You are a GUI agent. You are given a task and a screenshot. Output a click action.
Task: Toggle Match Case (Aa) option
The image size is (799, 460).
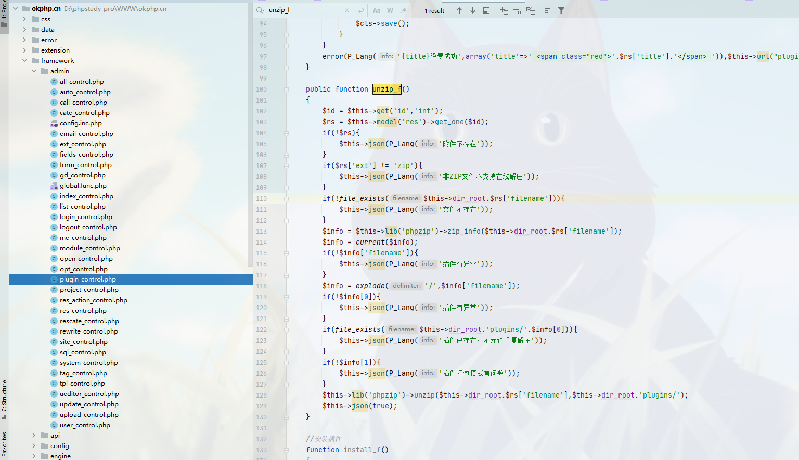click(x=377, y=10)
